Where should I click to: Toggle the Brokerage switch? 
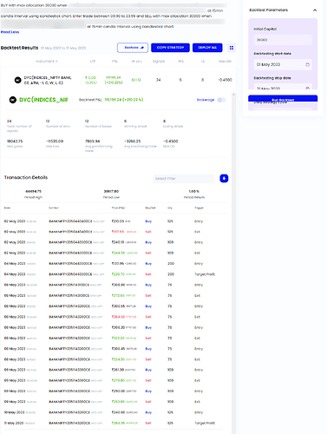point(221,100)
